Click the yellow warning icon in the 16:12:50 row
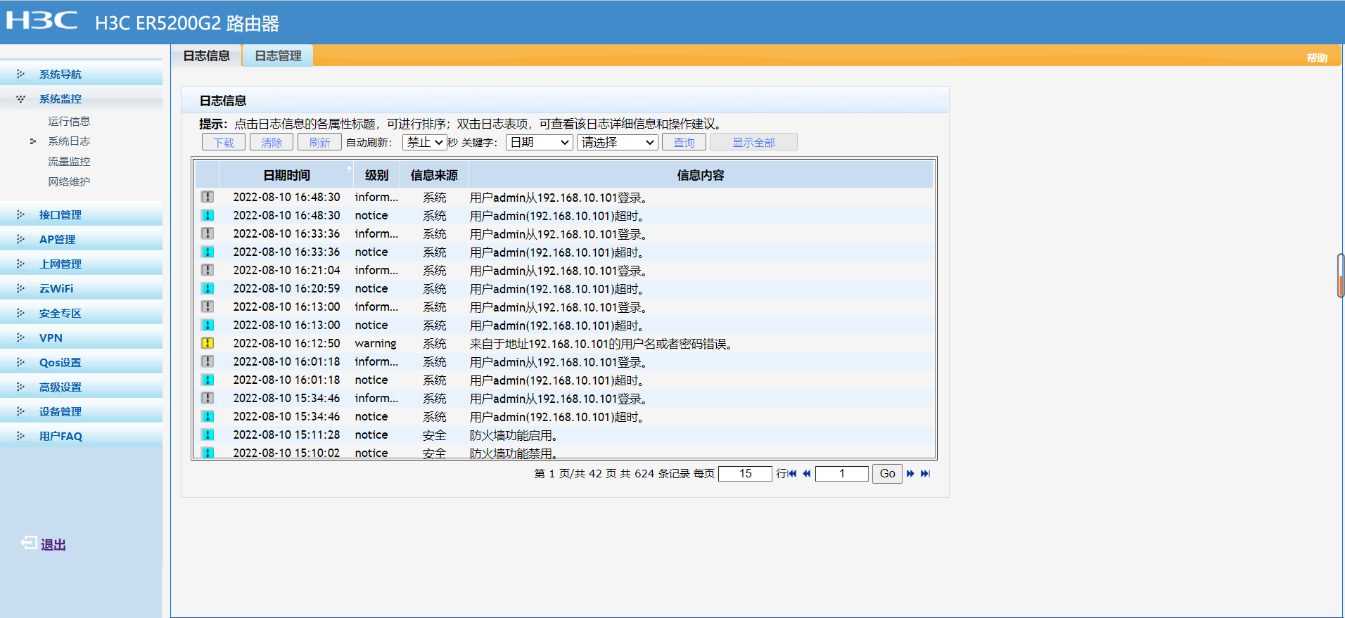Image resolution: width=1345 pixels, height=618 pixels. tap(208, 343)
